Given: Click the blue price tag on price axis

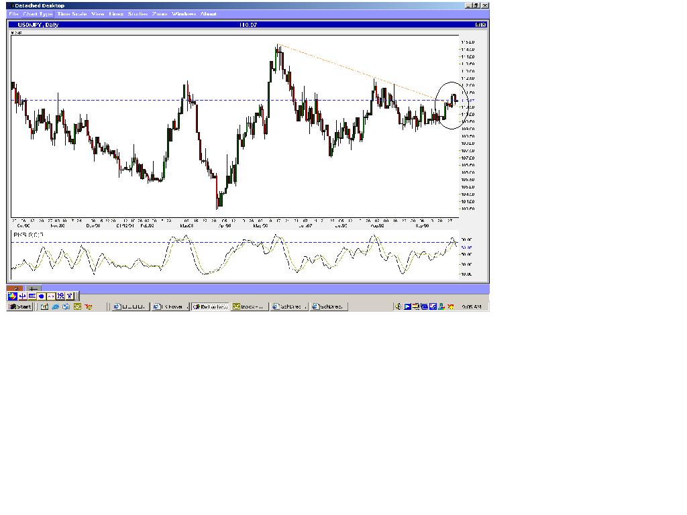Looking at the screenshot, I should 467,101.
